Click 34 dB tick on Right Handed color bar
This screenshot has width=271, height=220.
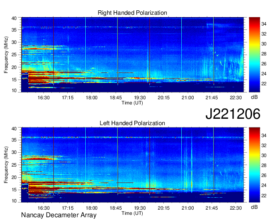click(264, 24)
